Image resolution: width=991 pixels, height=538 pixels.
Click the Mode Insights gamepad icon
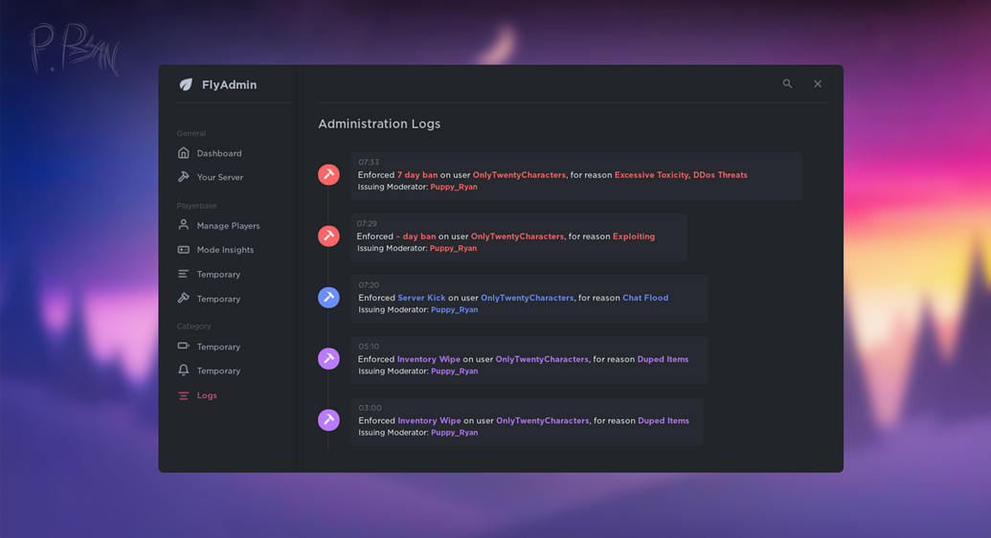tap(183, 250)
